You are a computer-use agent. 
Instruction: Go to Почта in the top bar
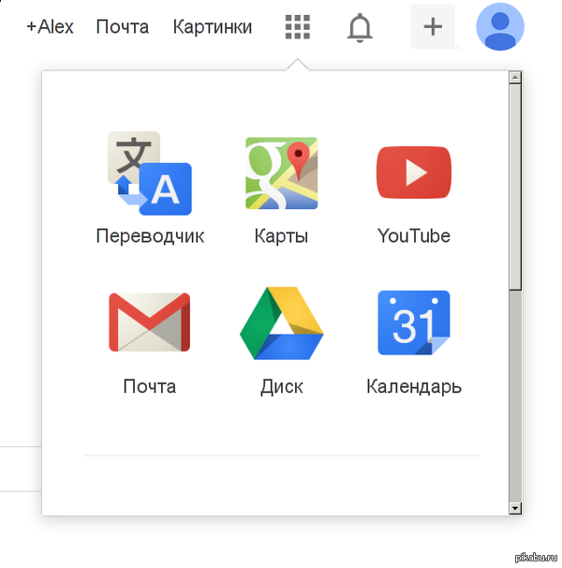122,27
